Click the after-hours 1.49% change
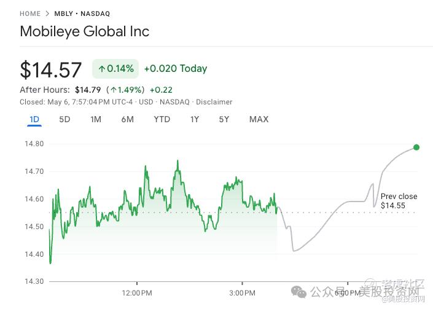433x309 pixels. pos(126,90)
